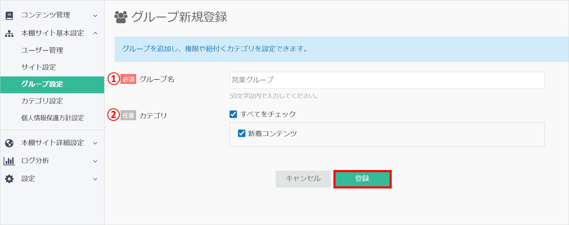This screenshot has height=225, width=569.
Task: Expand the 設定 menu chevron
Action: pos(95,179)
